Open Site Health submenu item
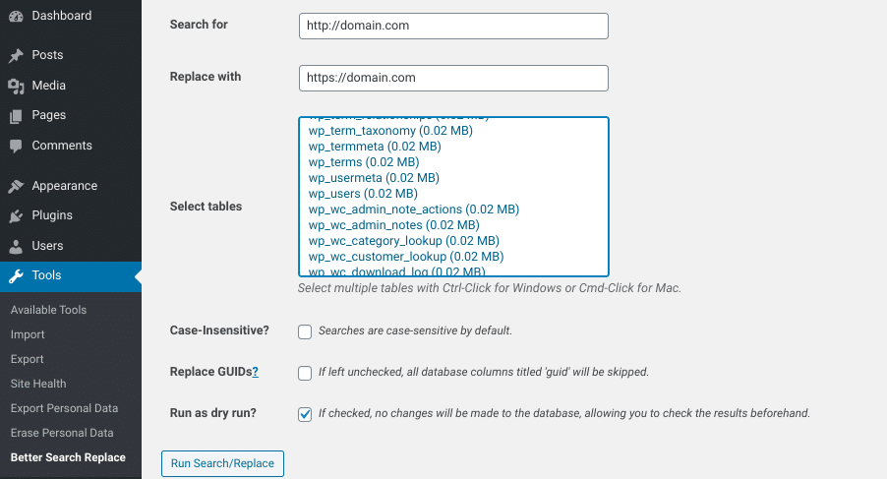Viewport: 887px width, 479px height. (38, 384)
